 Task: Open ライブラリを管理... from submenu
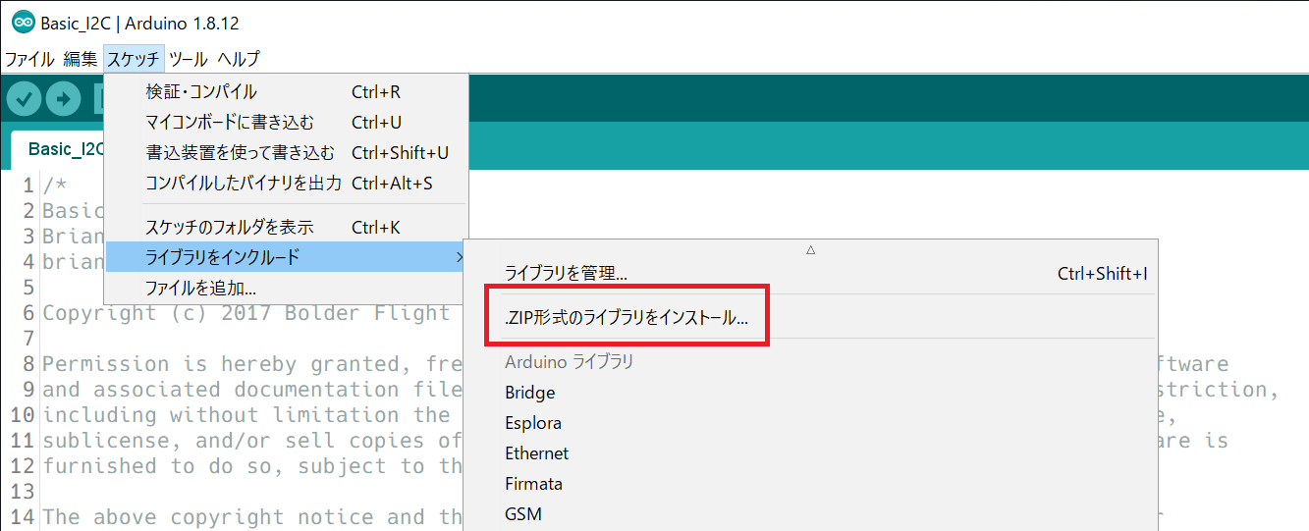(566, 274)
